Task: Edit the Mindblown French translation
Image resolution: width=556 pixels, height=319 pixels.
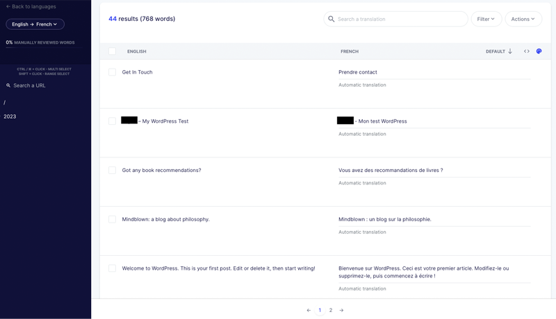Action: 385,219
